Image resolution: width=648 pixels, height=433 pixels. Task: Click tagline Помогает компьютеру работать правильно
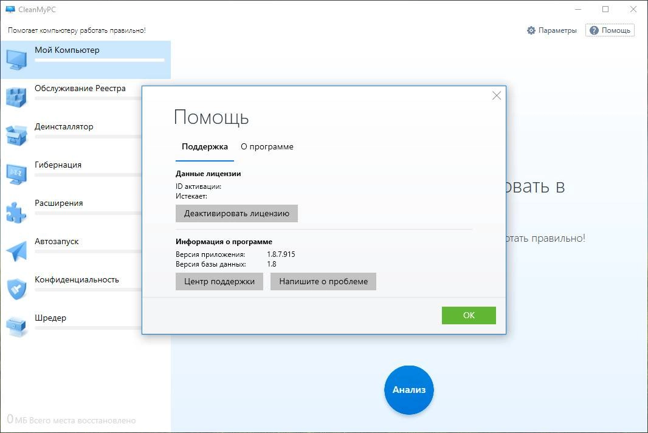(77, 30)
